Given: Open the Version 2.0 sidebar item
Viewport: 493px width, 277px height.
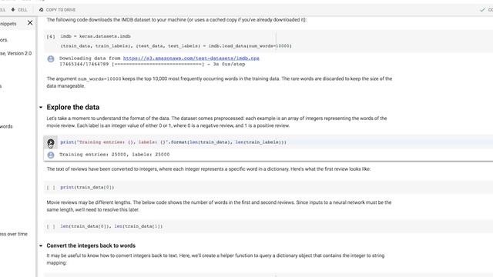Looking at the screenshot, I should click(x=15, y=53).
